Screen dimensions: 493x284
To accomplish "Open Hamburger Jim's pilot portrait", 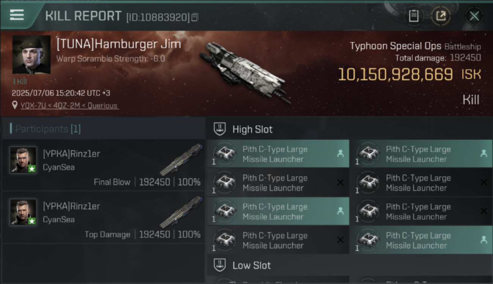I will 31,55.
